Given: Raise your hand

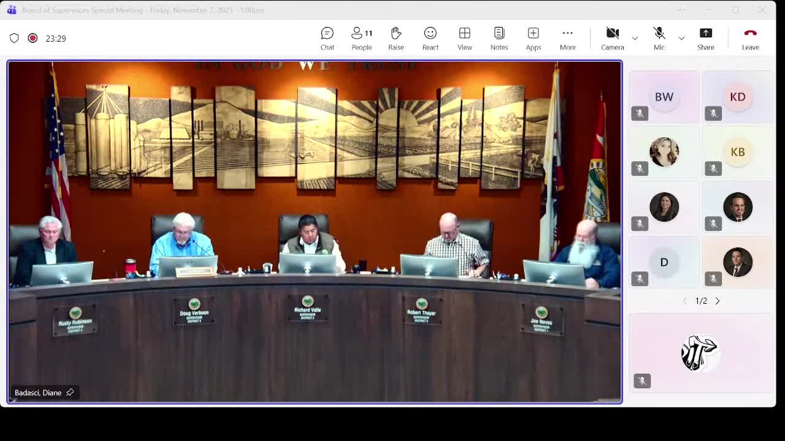Looking at the screenshot, I should (x=396, y=38).
